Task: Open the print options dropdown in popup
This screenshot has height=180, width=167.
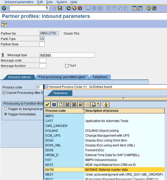Action: pos(98,105)
